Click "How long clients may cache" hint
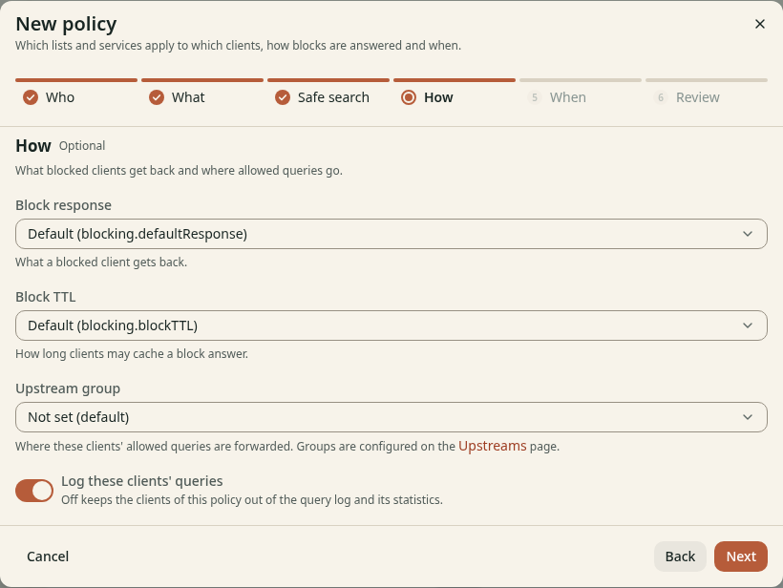The height and width of the screenshot is (588, 783). click(x=132, y=354)
